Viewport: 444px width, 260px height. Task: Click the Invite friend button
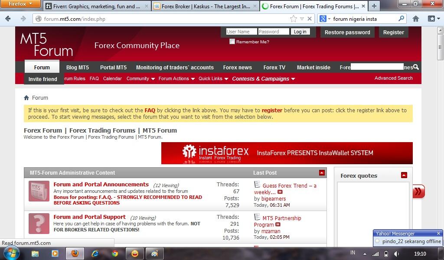point(43,79)
